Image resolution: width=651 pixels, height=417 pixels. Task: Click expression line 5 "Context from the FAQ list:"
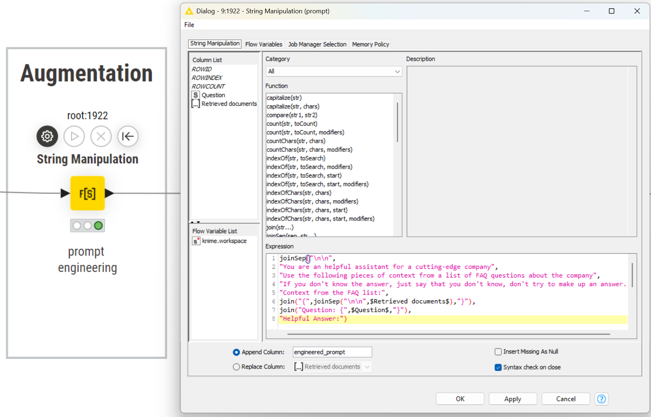(x=334, y=293)
